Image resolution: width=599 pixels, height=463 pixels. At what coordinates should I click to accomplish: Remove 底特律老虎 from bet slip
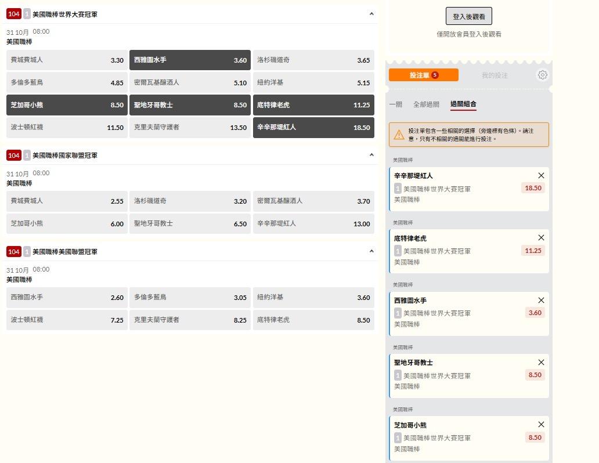click(x=542, y=238)
